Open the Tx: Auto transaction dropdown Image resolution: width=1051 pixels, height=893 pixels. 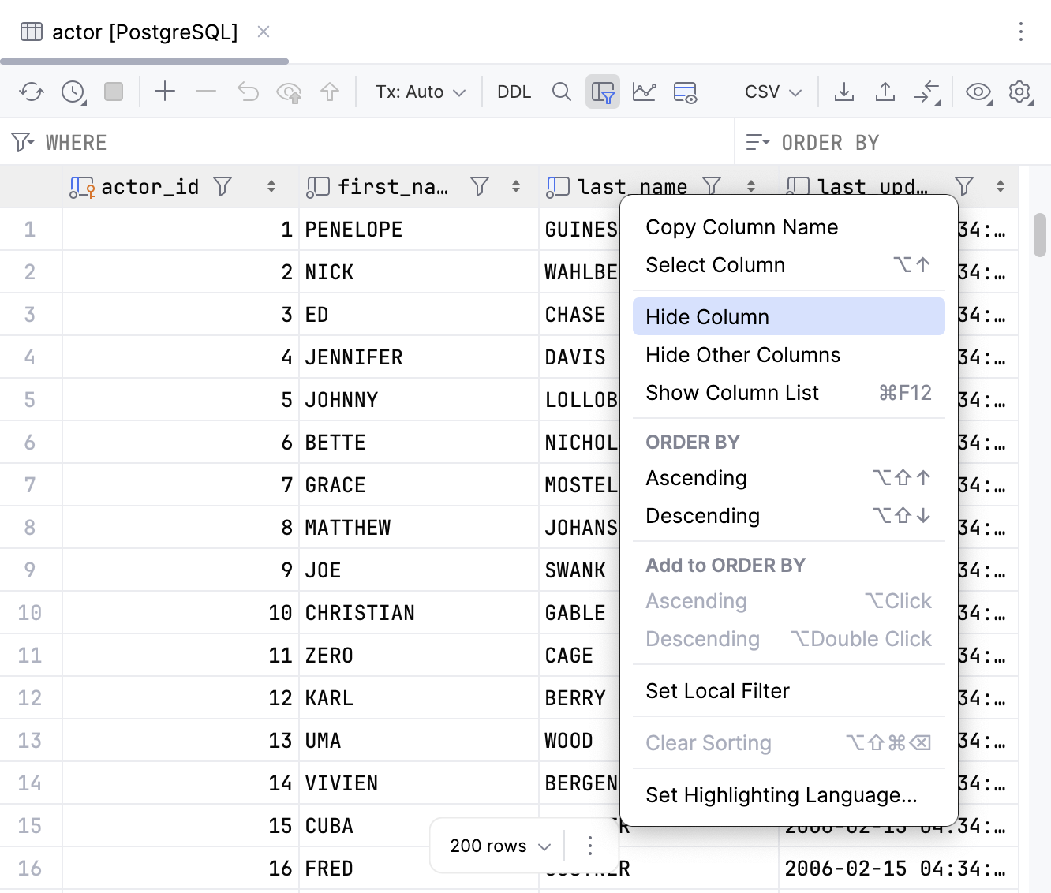tap(420, 92)
